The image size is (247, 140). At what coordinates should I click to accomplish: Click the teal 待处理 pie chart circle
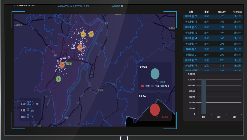pyautogui.click(x=155, y=74)
